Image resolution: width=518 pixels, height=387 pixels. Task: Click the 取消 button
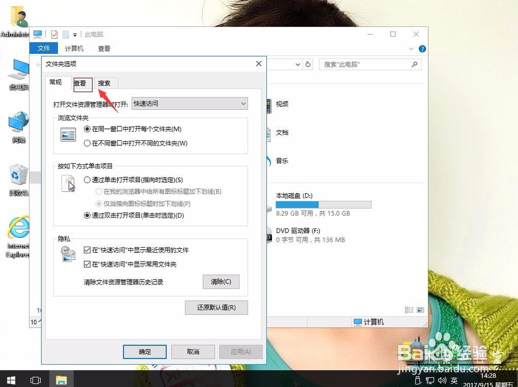193,352
